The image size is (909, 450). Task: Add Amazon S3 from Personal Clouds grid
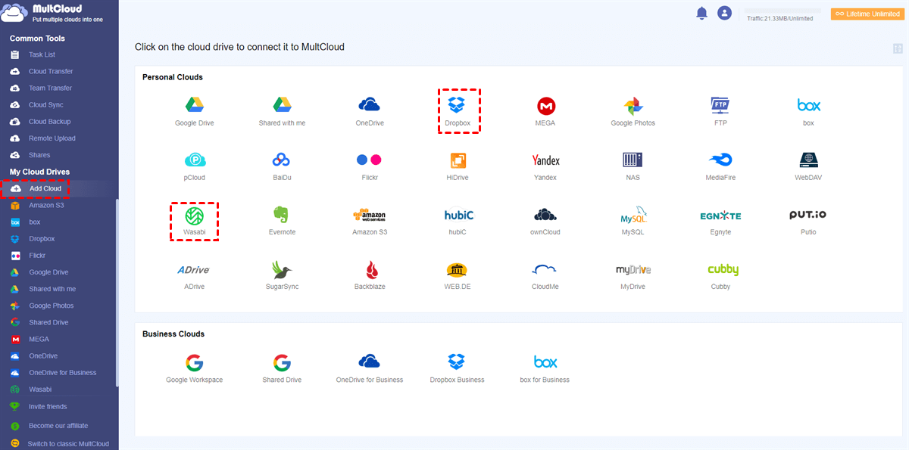pos(370,221)
